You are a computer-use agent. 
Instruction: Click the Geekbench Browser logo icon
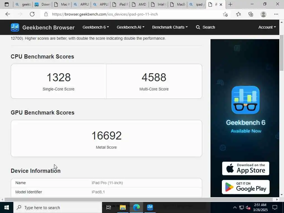tap(15, 27)
